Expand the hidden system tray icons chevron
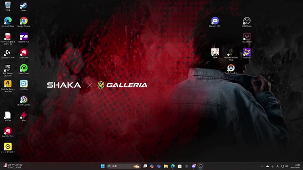303x170 pixels. point(262,166)
